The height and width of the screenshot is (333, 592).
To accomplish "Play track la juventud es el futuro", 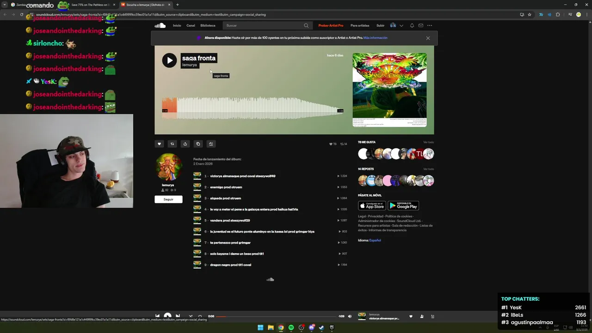I will click(x=262, y=232).
